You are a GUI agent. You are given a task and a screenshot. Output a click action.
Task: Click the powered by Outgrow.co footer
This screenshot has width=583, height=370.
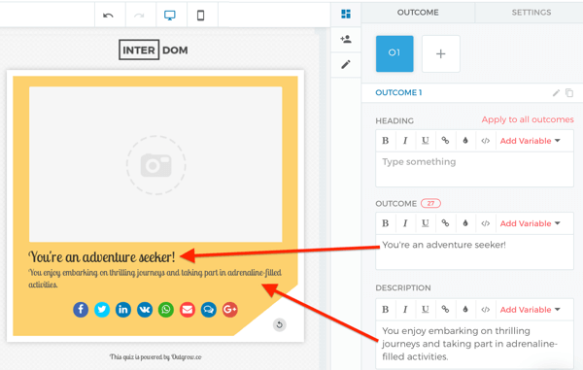pyautogui.click(x=155, y=357)
